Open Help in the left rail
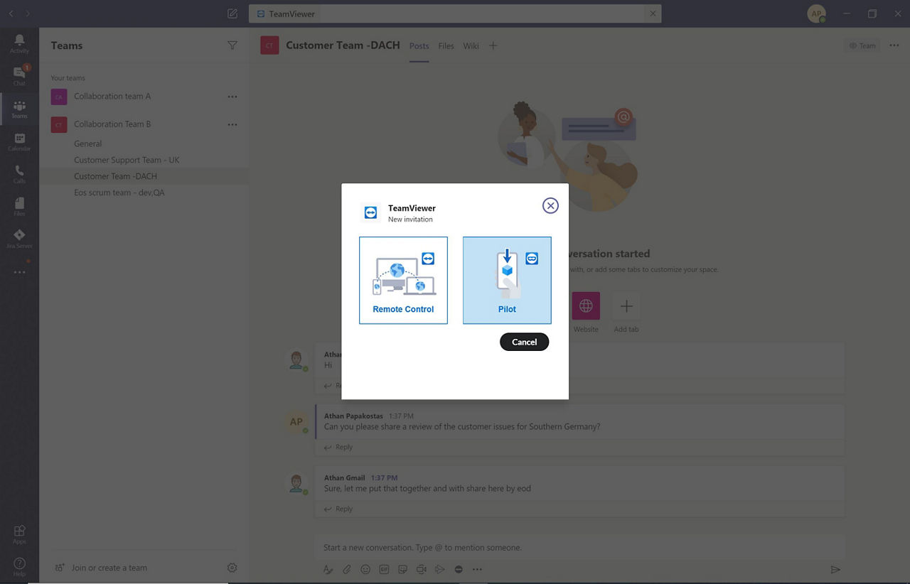The width and height of the screenshot is (910, 584). pyautogui.click(x=19, y=566)
